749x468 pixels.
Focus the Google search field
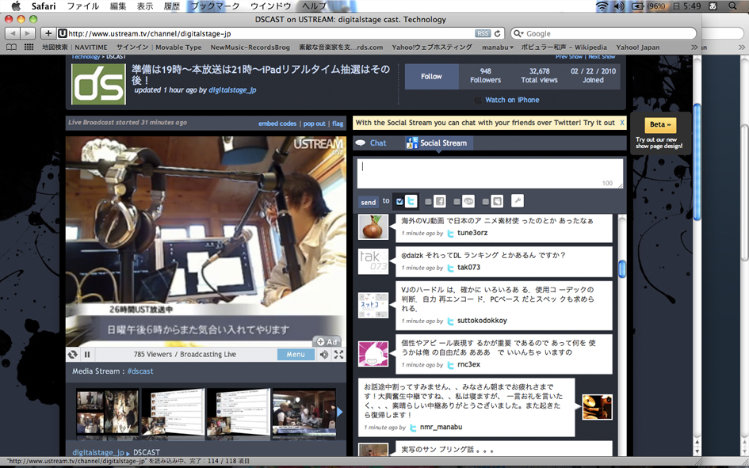coord(603,33)
